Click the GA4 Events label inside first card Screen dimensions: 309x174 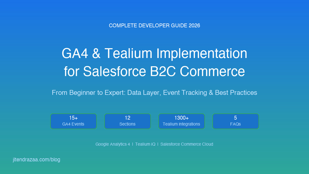tap(73, 124)
